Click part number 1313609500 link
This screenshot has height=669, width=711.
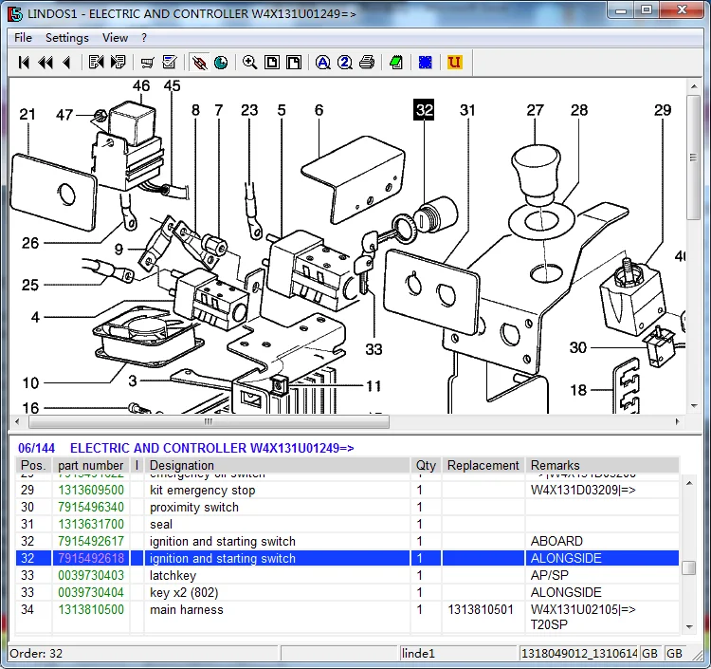[x=90, y=491]
